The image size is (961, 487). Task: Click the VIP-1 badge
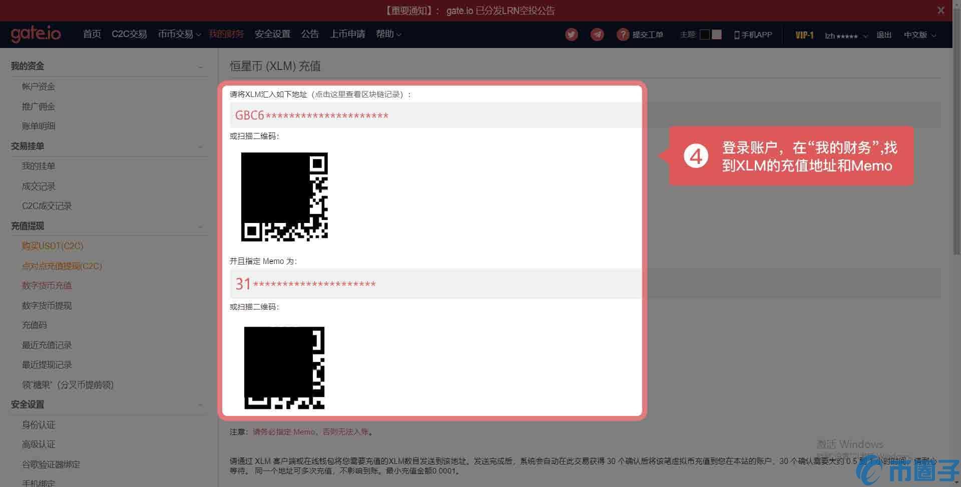[x=804, y=35]
